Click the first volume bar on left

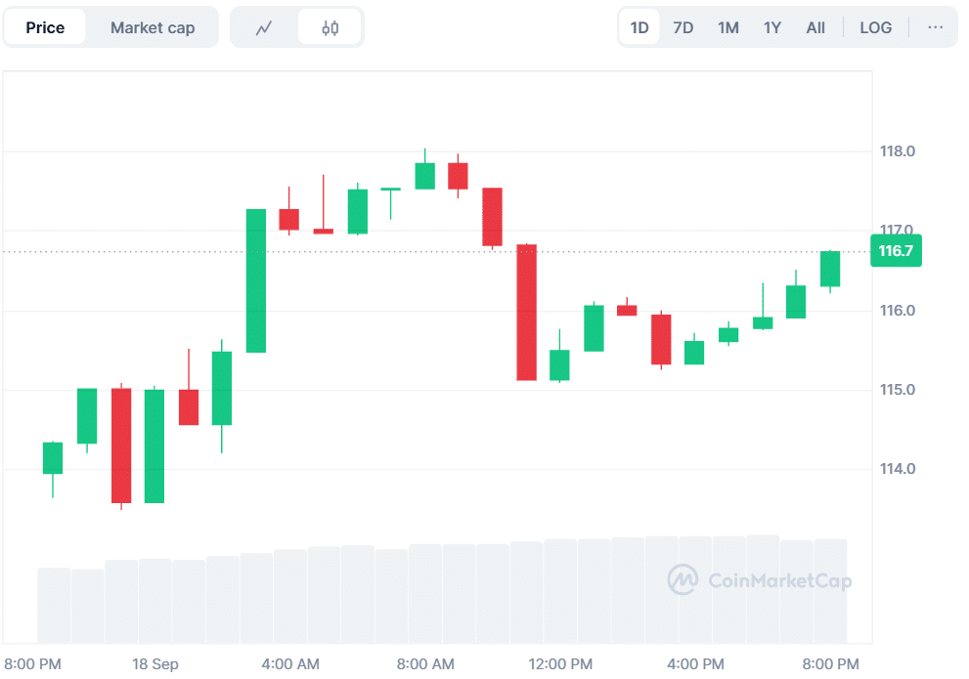(x=54, y=604)
